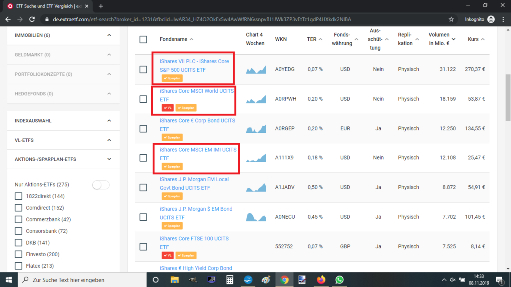This screenshot has width=511, height=287.
Task: Open the GIMP taskbar icon
Action: [x=193, y=280]
